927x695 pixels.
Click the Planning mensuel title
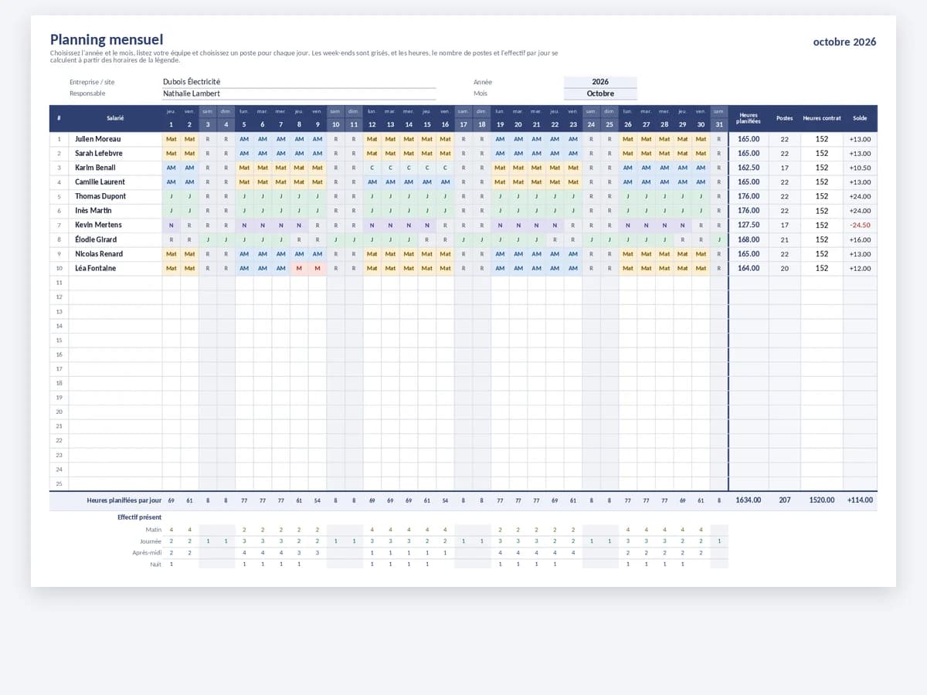(x=107, y=39)
